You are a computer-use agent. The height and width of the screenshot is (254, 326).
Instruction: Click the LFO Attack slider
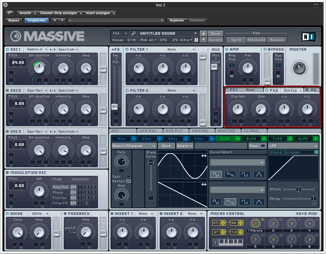pyautogui.click(x=298, y=189)
